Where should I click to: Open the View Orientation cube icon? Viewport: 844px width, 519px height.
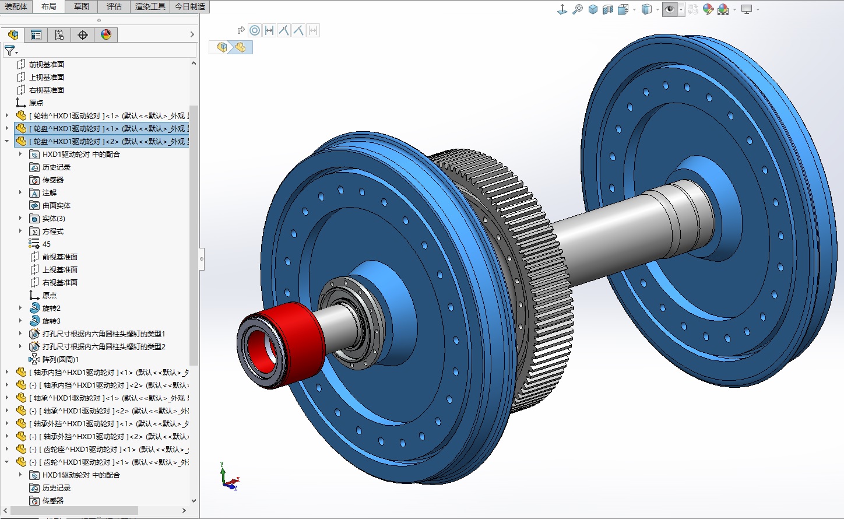(x=623, y=9)
